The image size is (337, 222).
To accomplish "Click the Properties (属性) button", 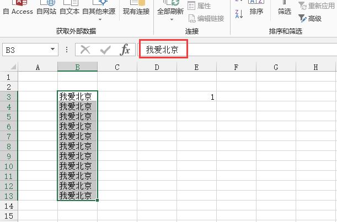I will (199, 6).
